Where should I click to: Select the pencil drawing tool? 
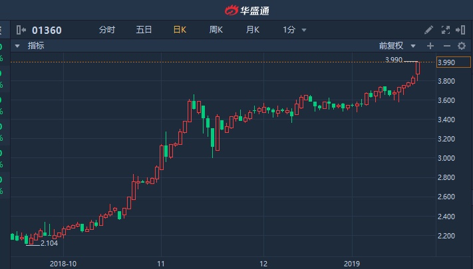[428, 30]
